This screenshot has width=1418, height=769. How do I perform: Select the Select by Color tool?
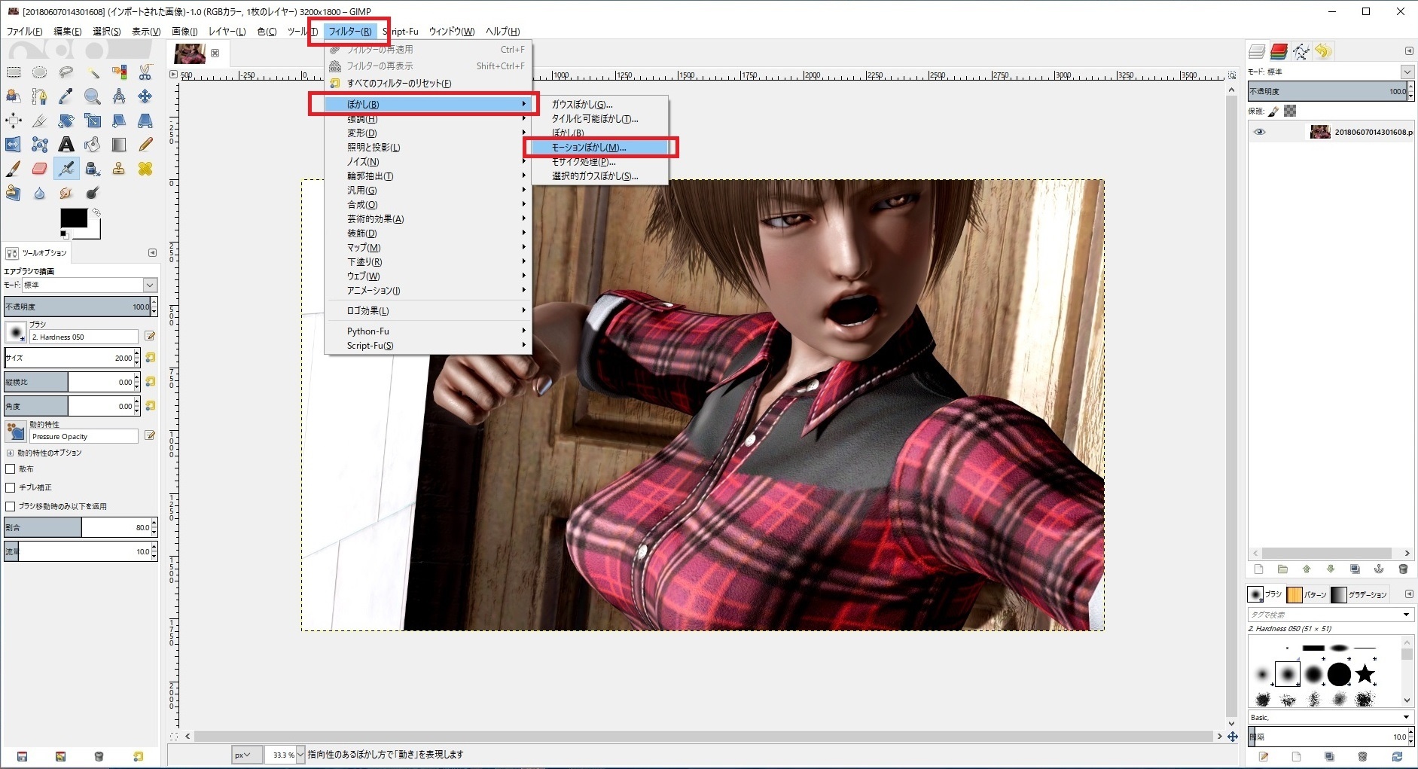coord(119,72)
